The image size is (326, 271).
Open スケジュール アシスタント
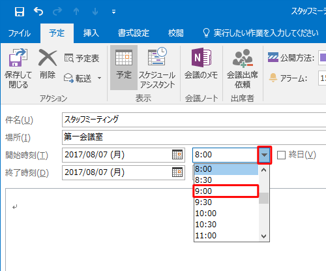pyautogui.click(x=157, y=68)
